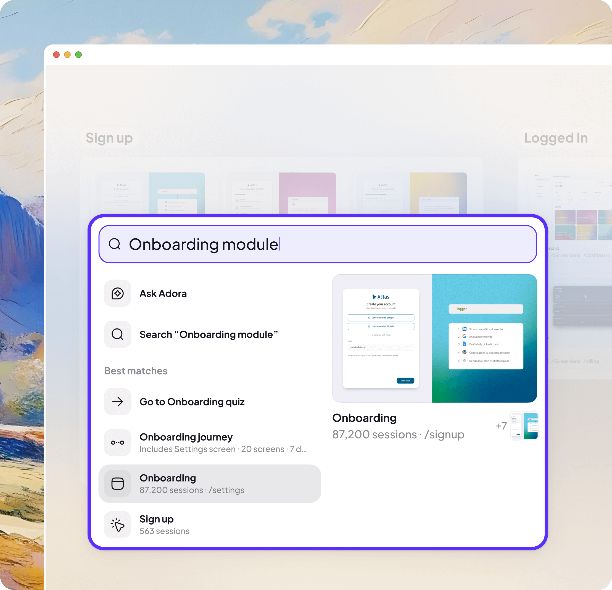Click the Sign up cursor click icon

coord(117,525)
